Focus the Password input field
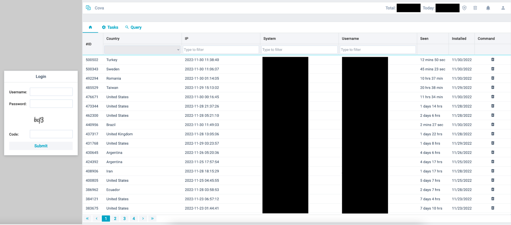 (x=51, y=104)
